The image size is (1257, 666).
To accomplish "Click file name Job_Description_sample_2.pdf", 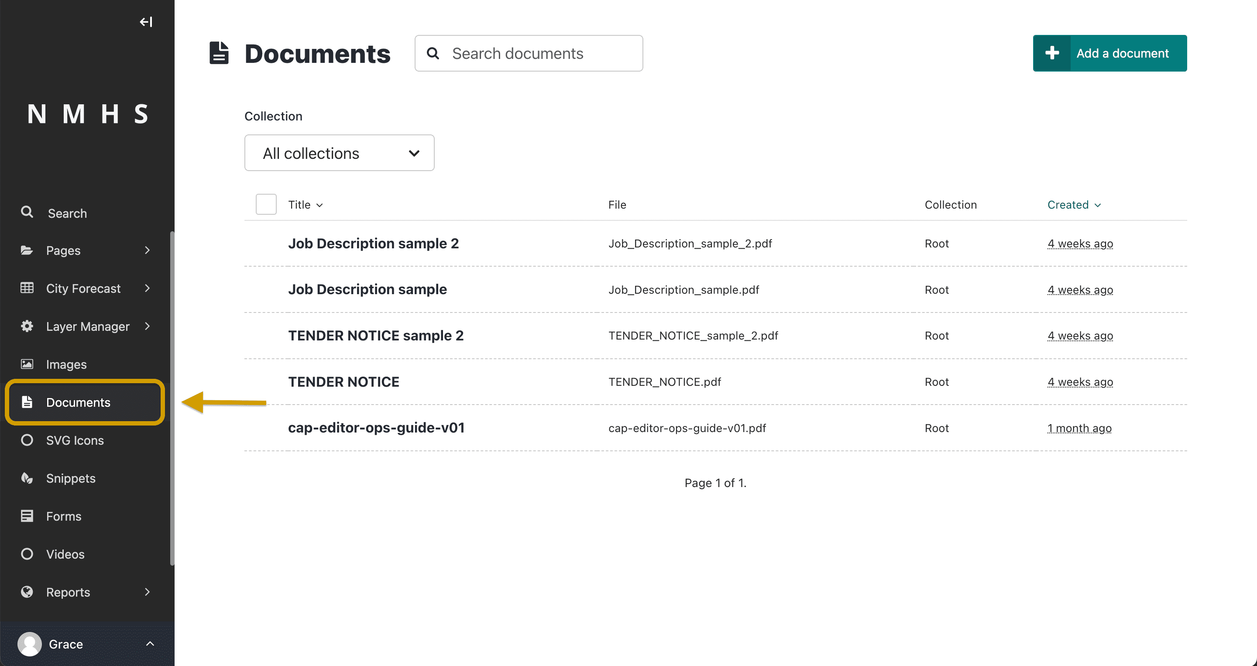I will (x=690, y=244).
